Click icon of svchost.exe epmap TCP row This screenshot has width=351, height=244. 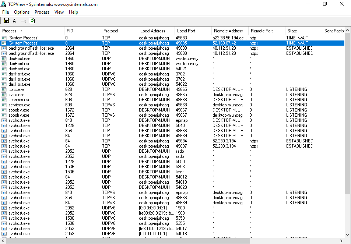click(4, 120)
